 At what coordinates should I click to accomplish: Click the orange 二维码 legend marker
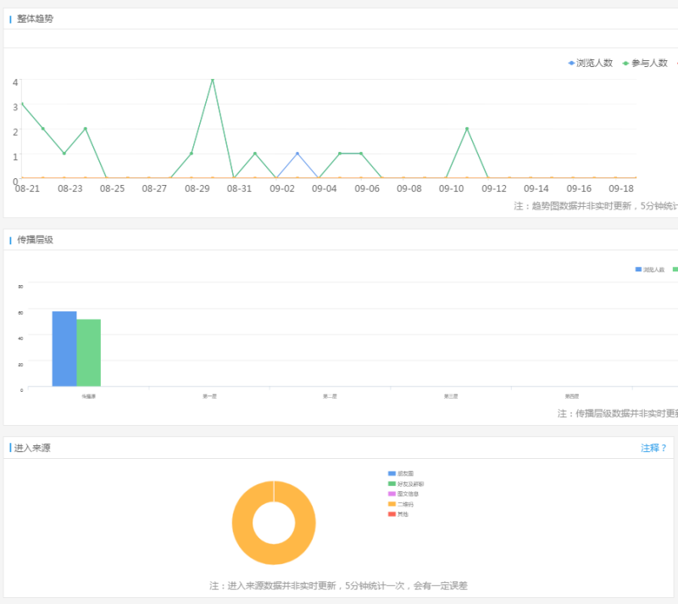tap(392, 504)
